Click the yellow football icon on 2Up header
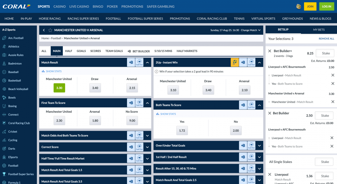This screenshot has height=184, width=337. tap(235, 62)
